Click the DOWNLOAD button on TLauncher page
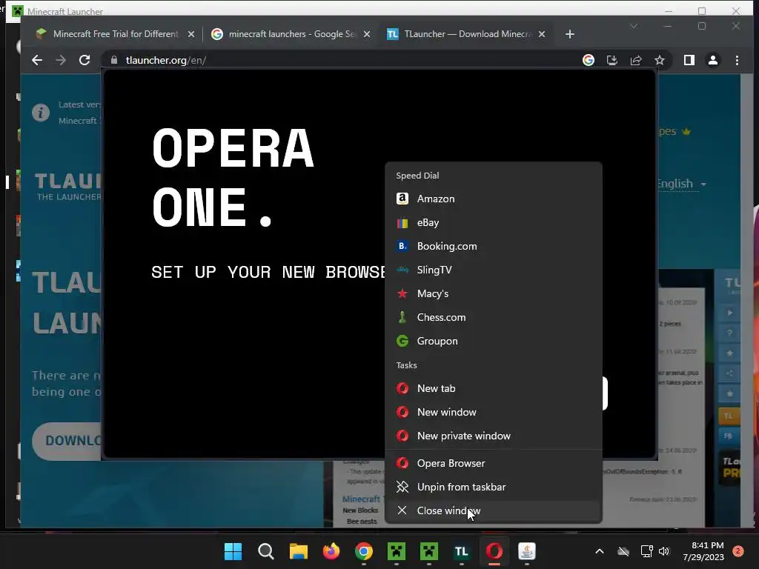759x569 pixels. click(67, 441)
